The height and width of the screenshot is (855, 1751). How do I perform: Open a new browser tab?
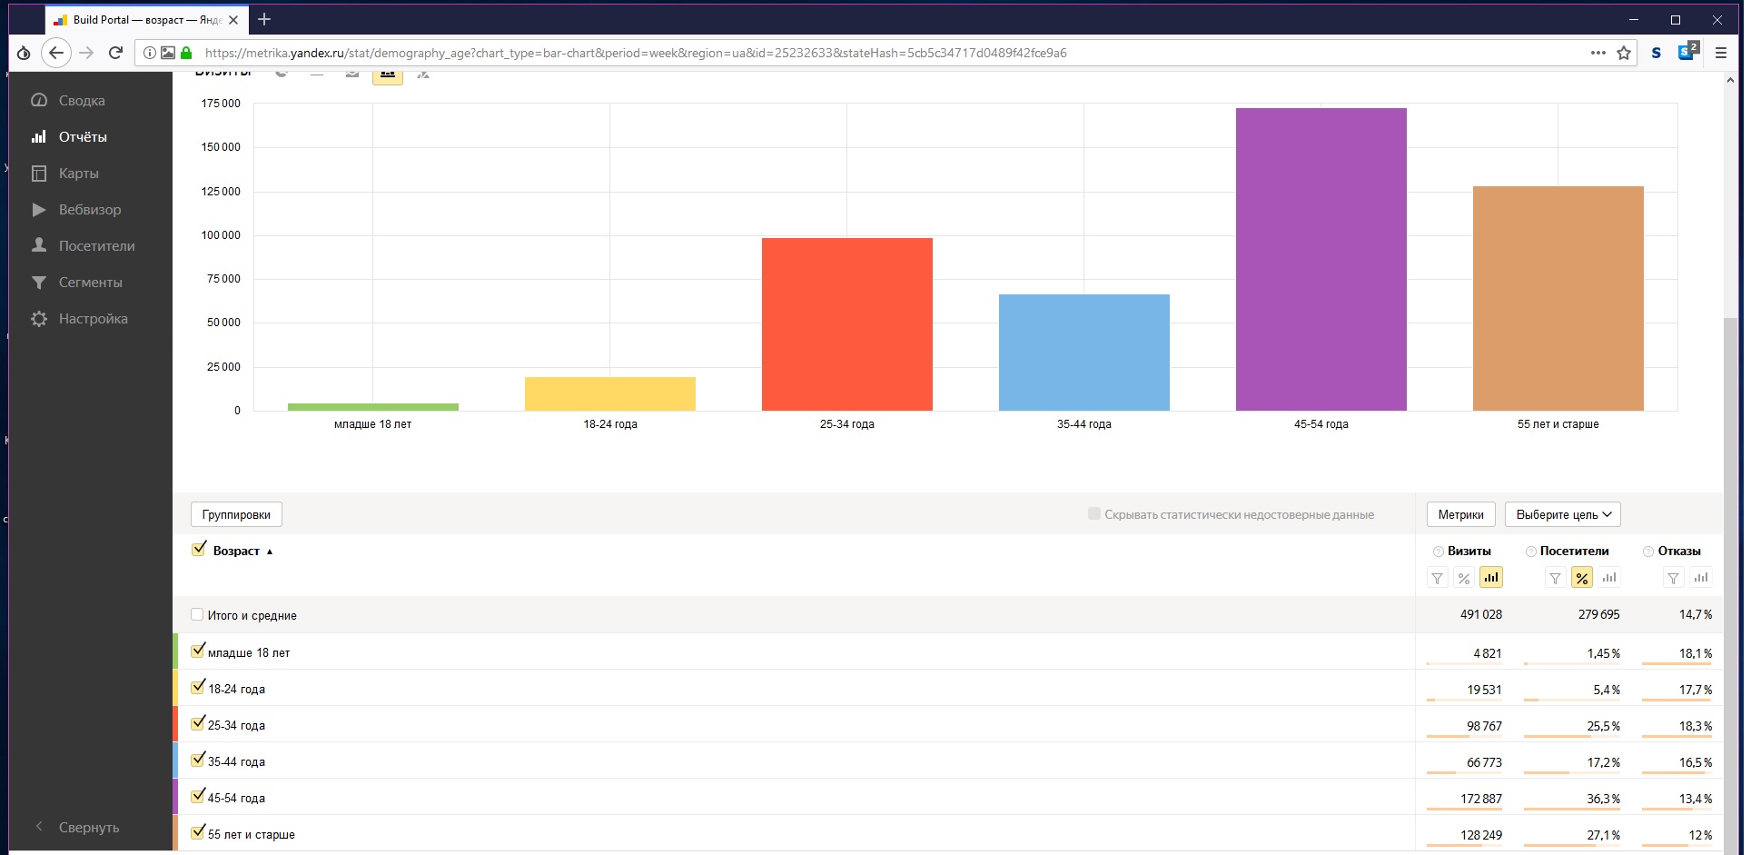(x=264, y=19)
